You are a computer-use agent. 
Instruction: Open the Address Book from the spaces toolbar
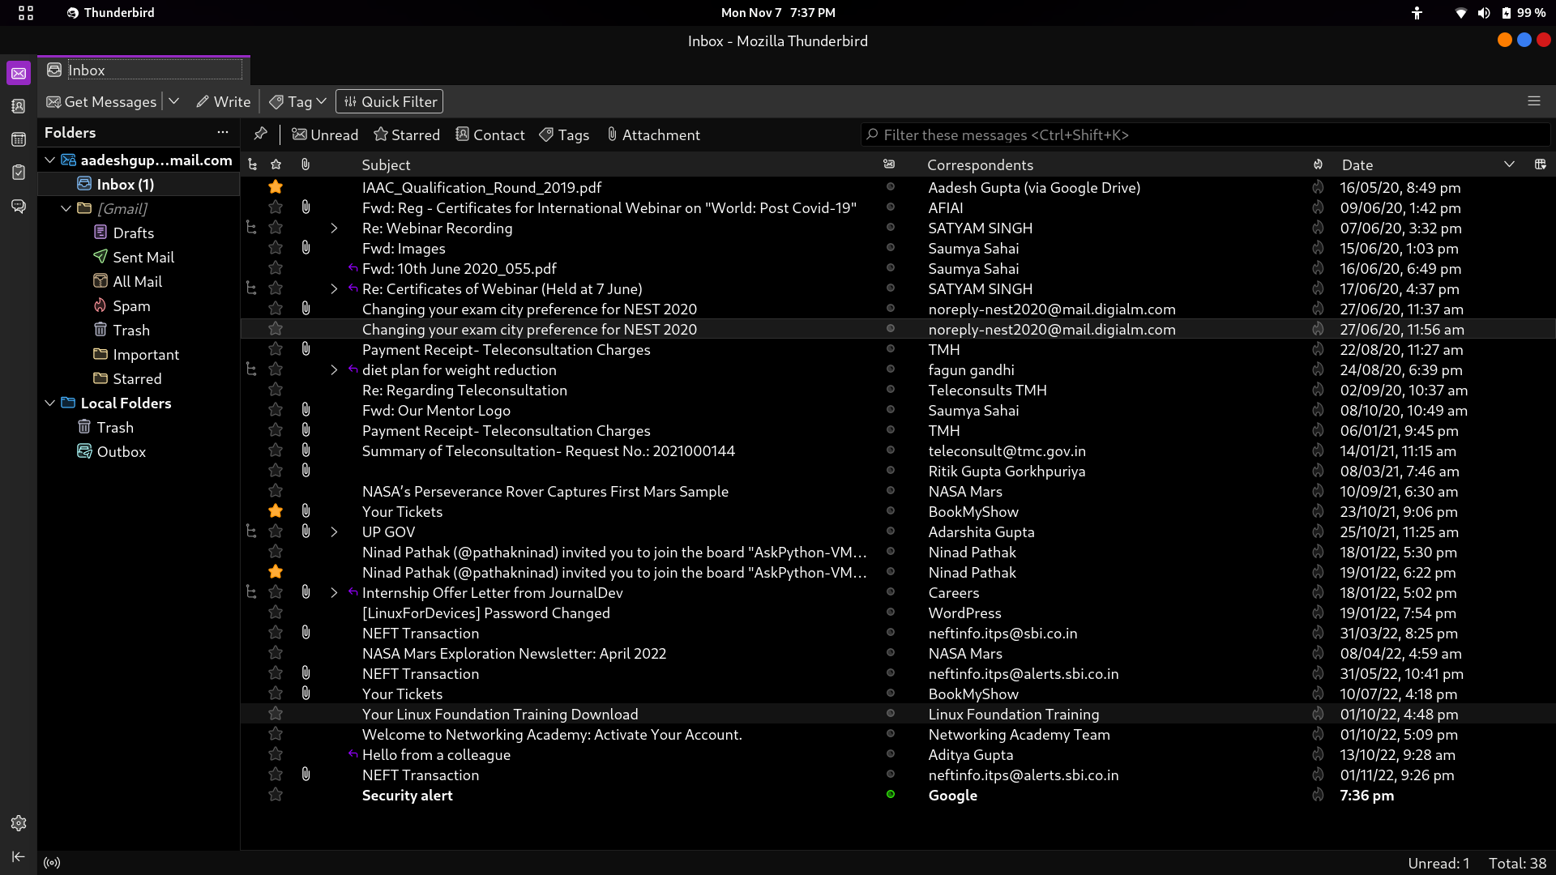(x=18, y=106)
